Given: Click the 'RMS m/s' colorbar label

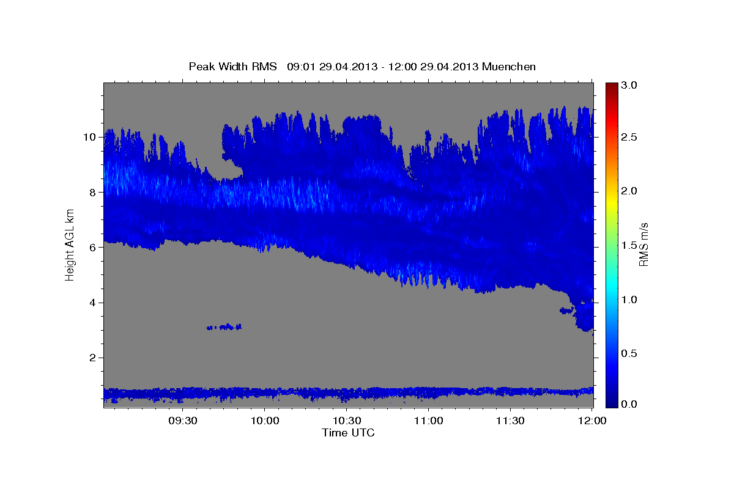Looking at the screenshot, I should coord(643,244).
